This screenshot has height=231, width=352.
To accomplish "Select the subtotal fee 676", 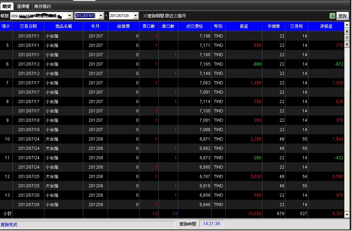I will 280,214.
